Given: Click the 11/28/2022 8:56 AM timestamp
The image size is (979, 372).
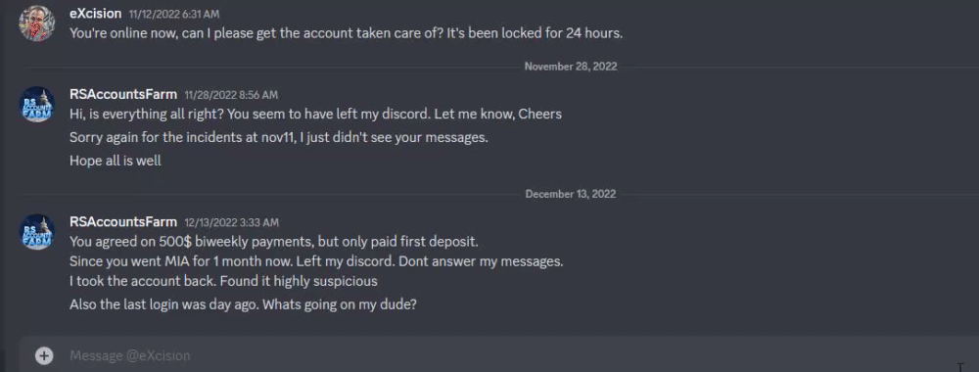Looking at the screenshot, I should (231, 96).
